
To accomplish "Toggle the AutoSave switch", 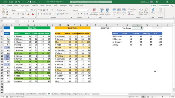I will click(x=11, y=2).
